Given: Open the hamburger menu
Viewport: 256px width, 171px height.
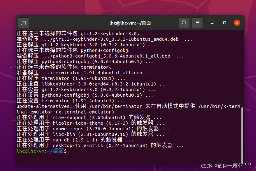Looking at the screenshot, I should pos(197,23).
